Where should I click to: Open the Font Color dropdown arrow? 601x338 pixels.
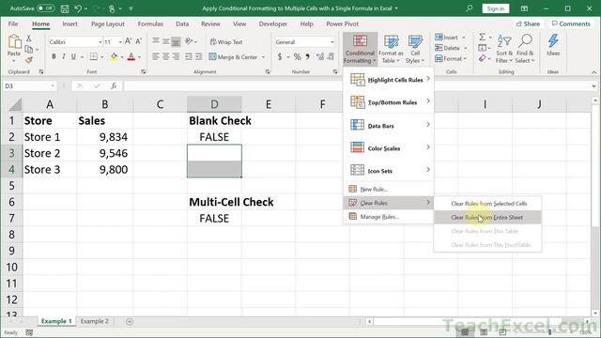pyautogui.click(x=140, y=57)
